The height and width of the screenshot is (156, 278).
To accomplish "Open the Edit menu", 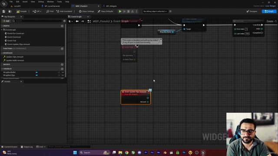I will (17, 2).
